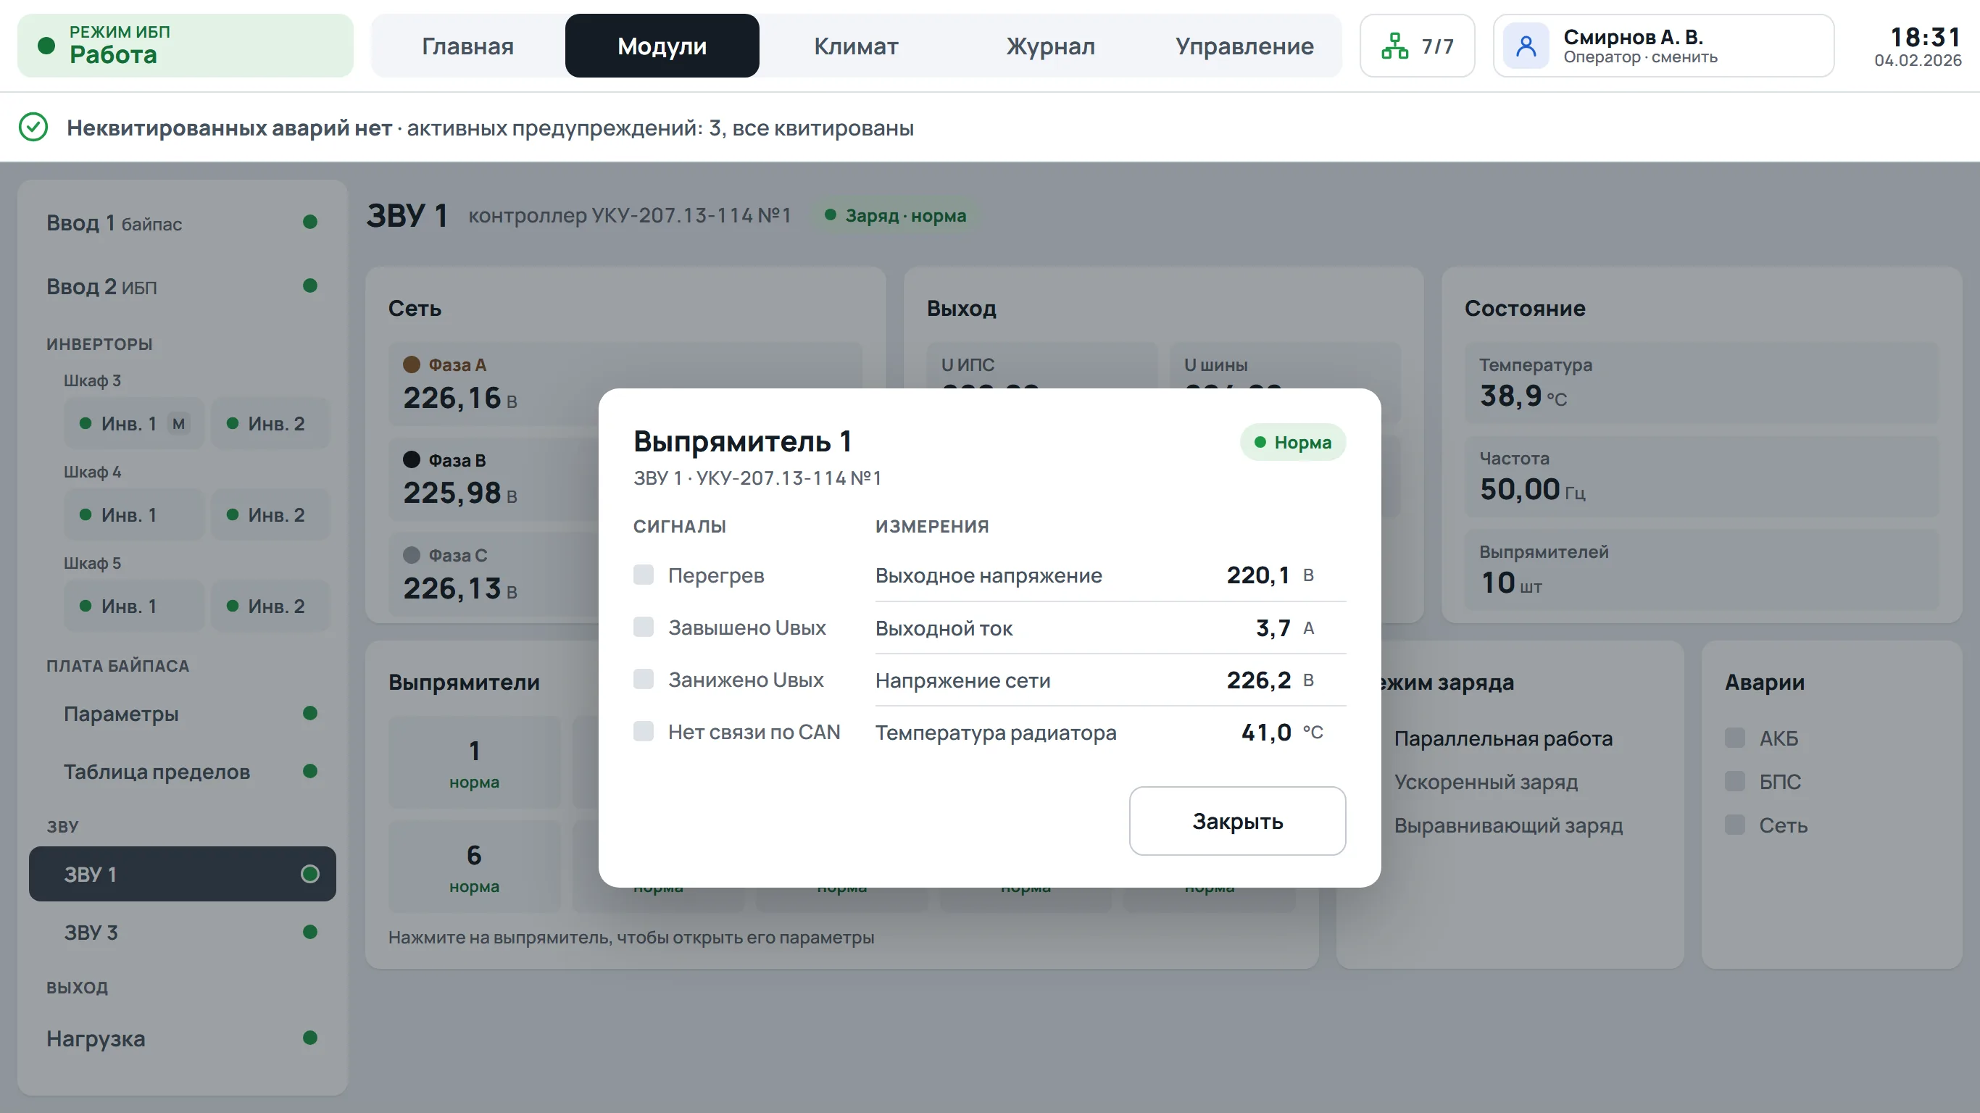
Task: Click the status dot of Параметры
Action: coord(309,713)
